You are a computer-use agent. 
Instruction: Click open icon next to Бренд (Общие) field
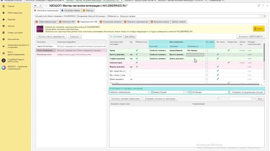tap(188, 92)
